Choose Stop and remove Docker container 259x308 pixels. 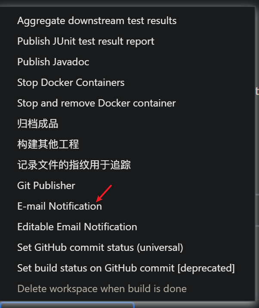[96, 103]
